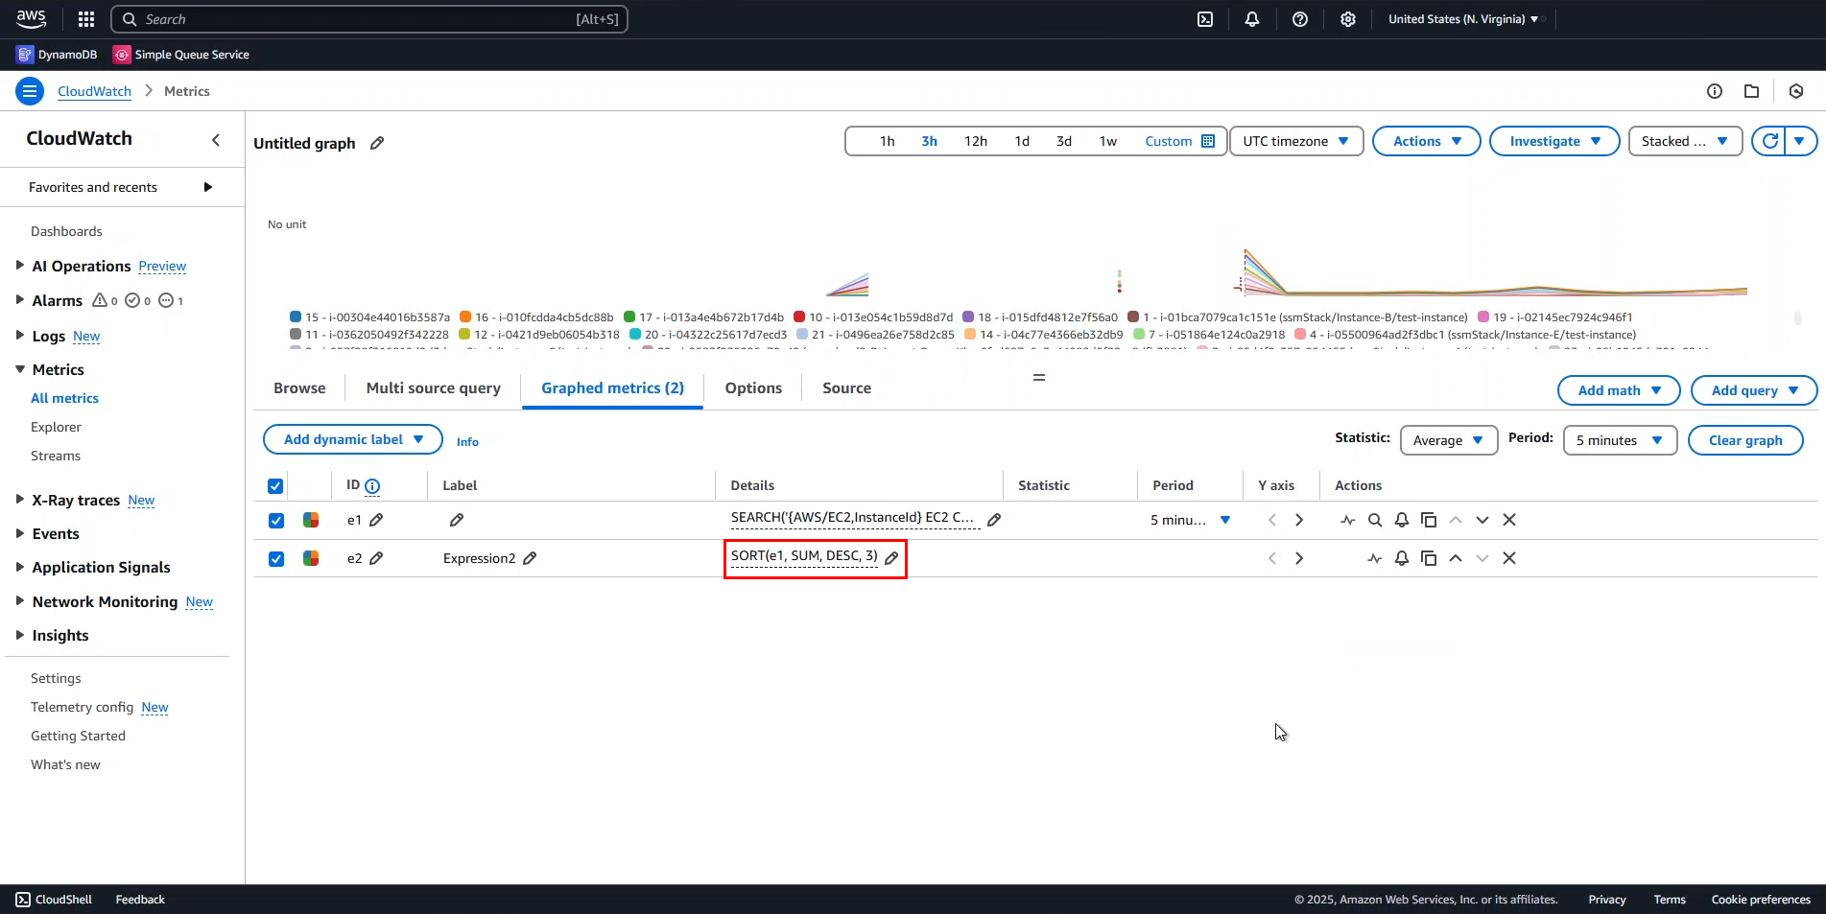
Task: Open the CloudWatch breadcrumb link
Action: (x=94, y=91)
